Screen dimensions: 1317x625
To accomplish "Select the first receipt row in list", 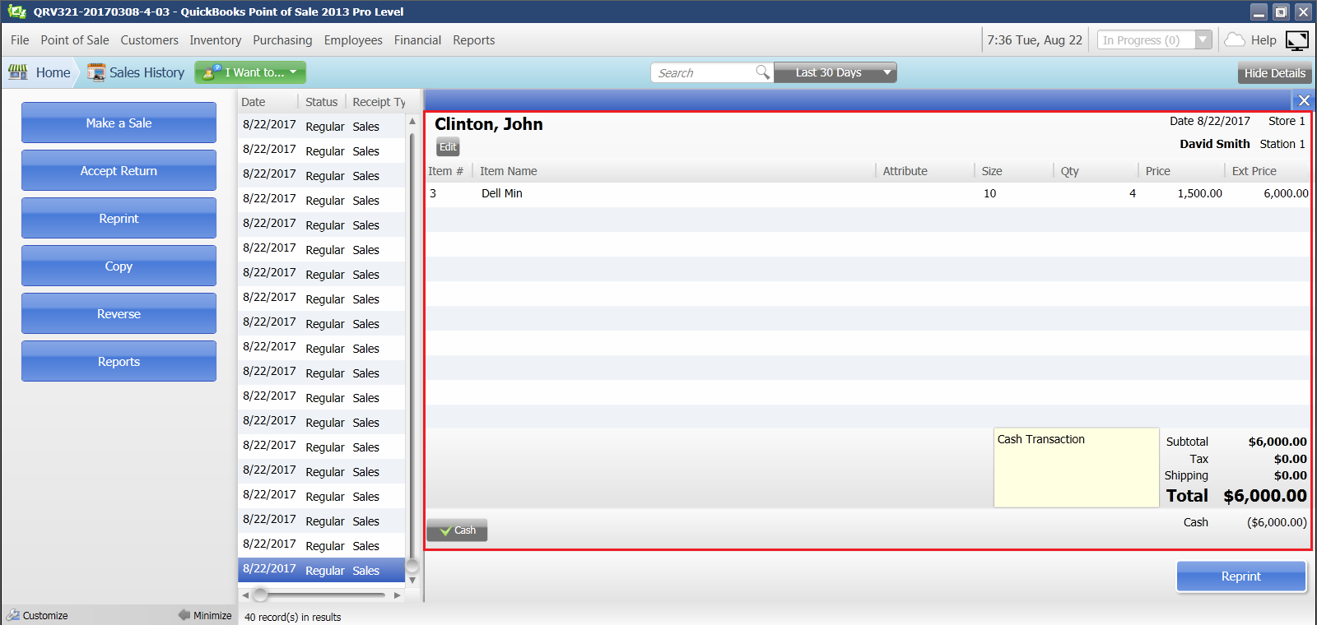I will pos(322,126).
